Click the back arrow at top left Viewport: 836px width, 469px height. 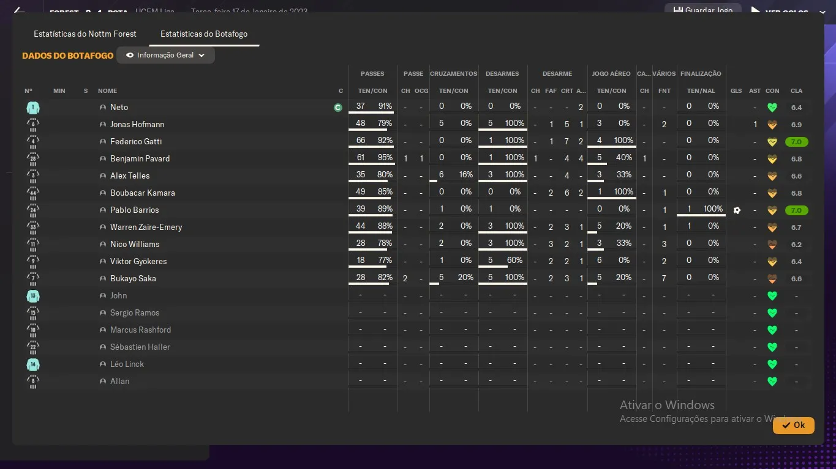click(19, 11)
